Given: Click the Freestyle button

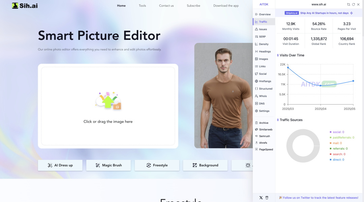Looking at the screenshot, I should [x=157, y=165].
